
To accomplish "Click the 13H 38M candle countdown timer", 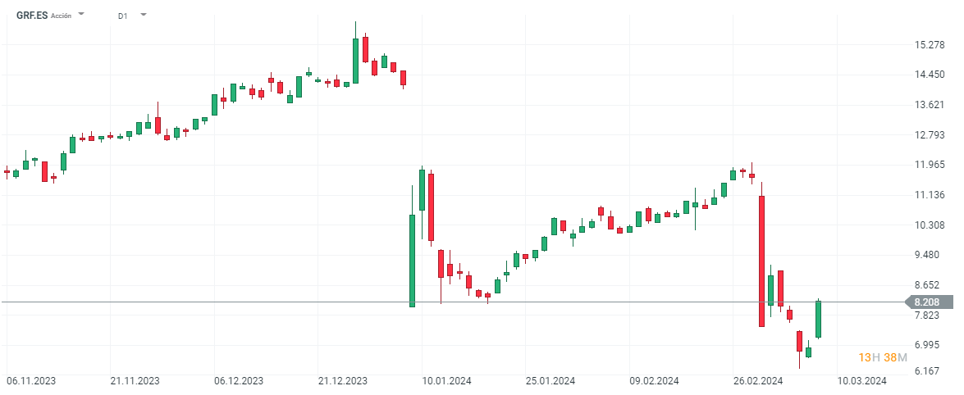I will click(883, 357).
